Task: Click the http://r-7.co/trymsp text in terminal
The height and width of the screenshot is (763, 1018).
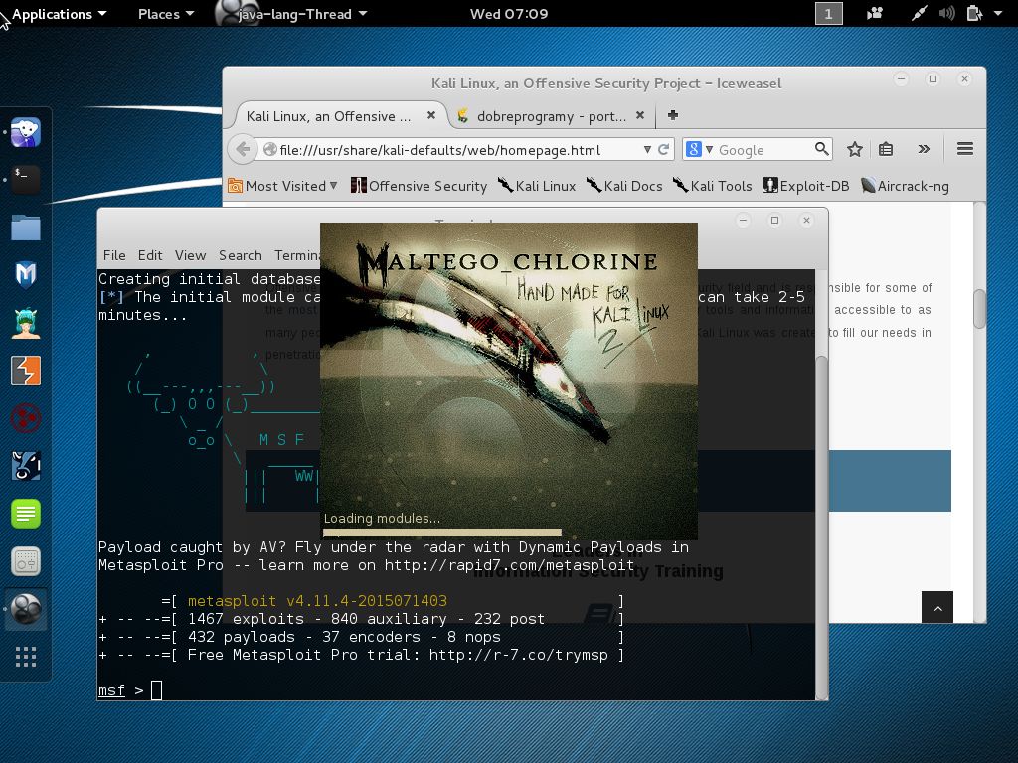Action: [518, 655]
